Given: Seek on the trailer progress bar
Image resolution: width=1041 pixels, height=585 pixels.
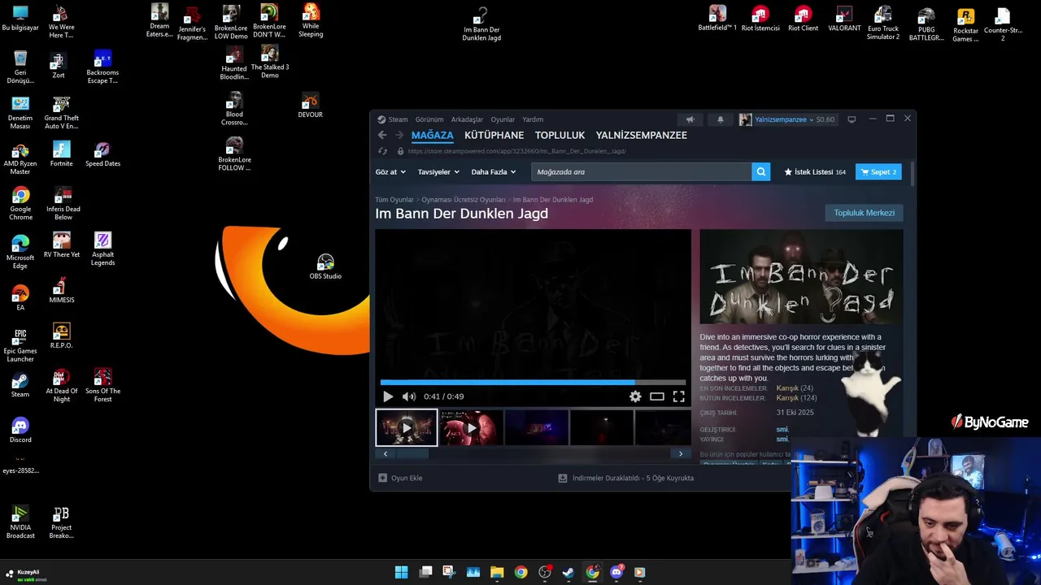Looking at the screenshot, I should pos(534,382).
